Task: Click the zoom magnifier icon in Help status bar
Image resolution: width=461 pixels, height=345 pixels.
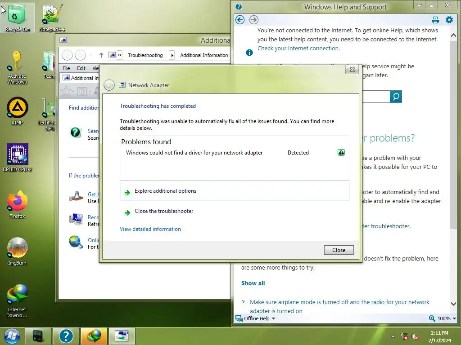Action: (x=432, y=318)
